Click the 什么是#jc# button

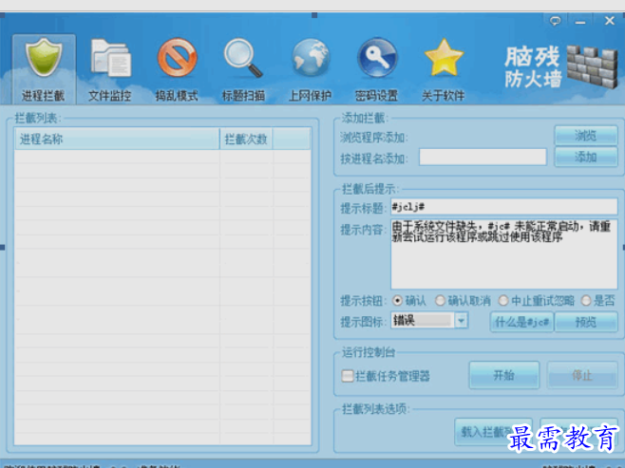tap(521, 322)
